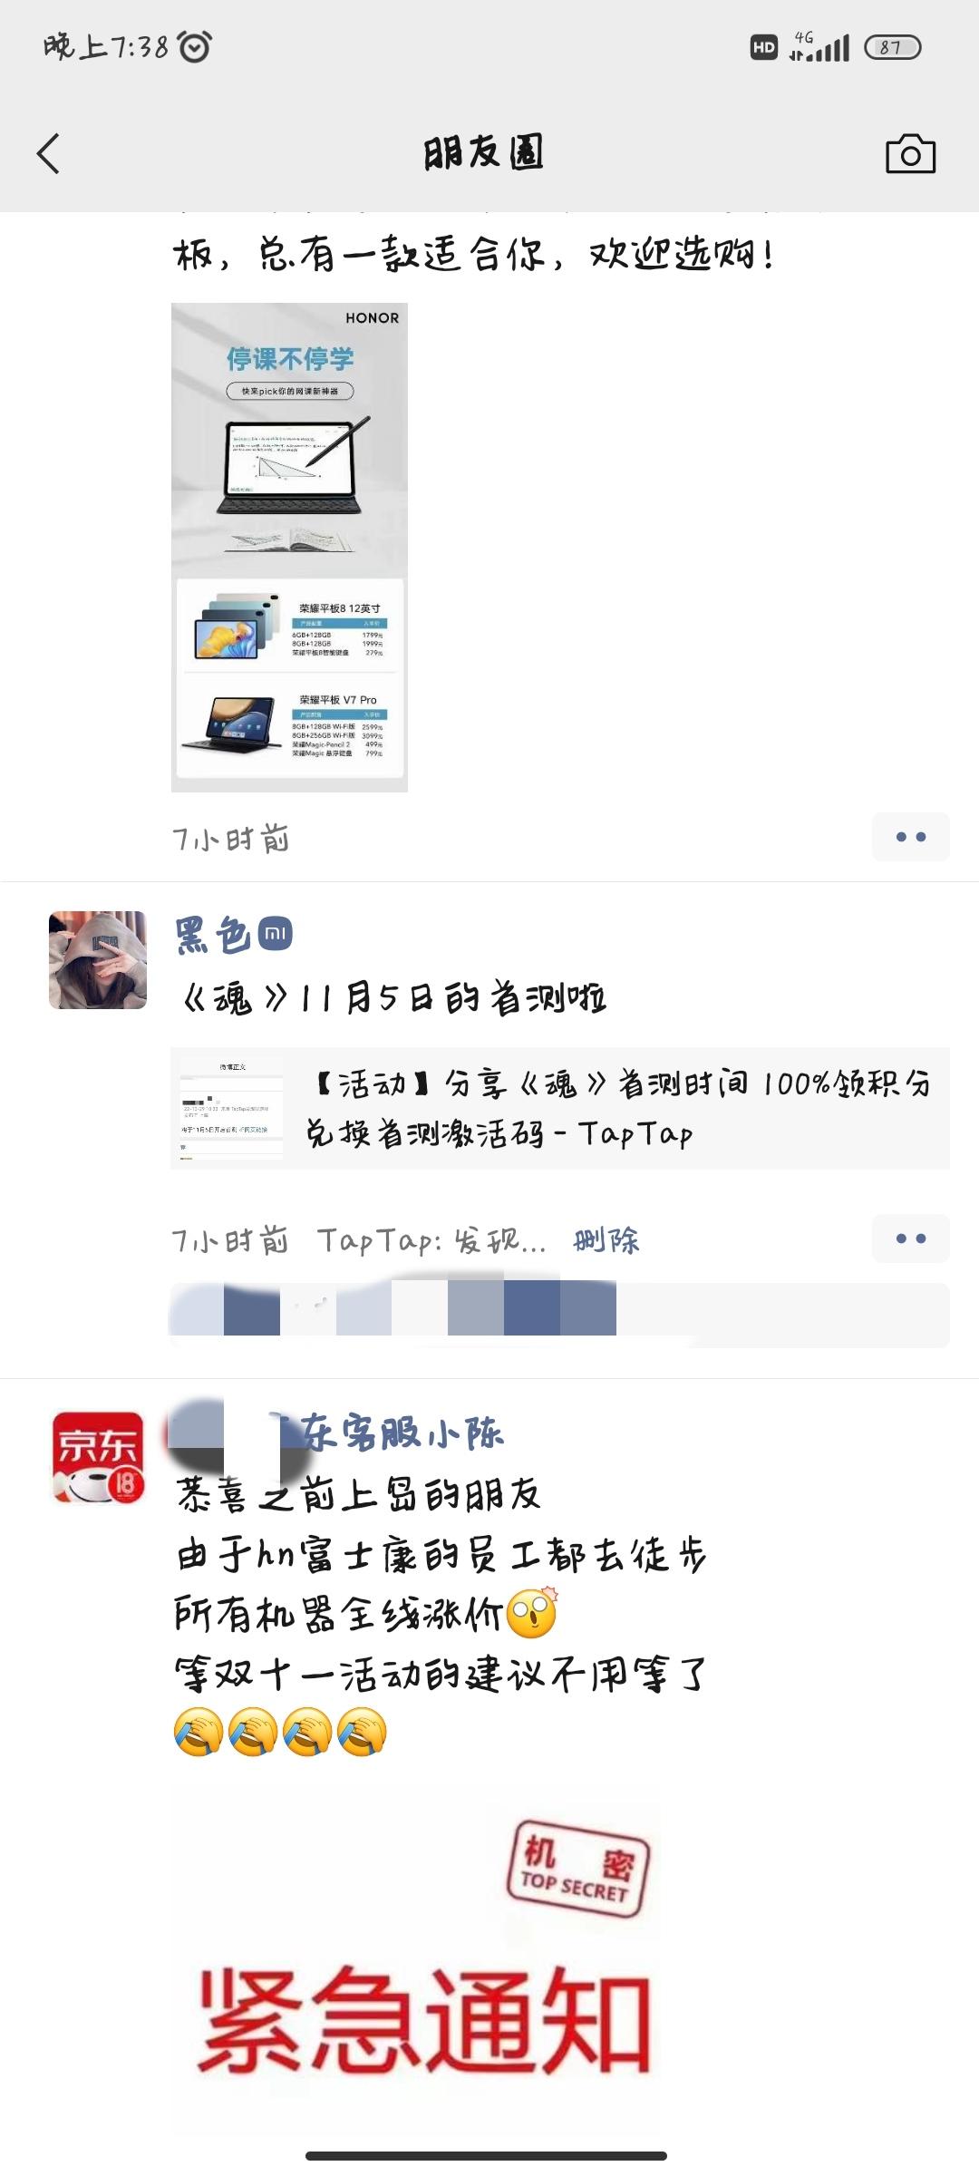Tap the TapTap link preview thumbnail

click(x=231, y=1108)
